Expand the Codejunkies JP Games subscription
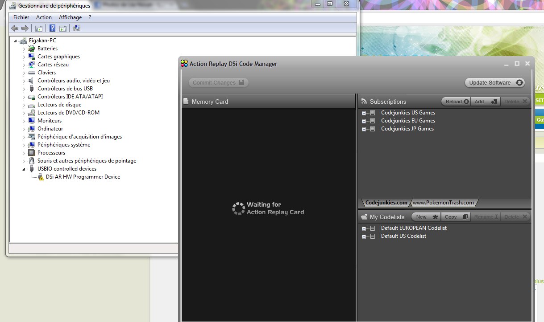This screenshot has width=544, height=322. click(364, 129)
